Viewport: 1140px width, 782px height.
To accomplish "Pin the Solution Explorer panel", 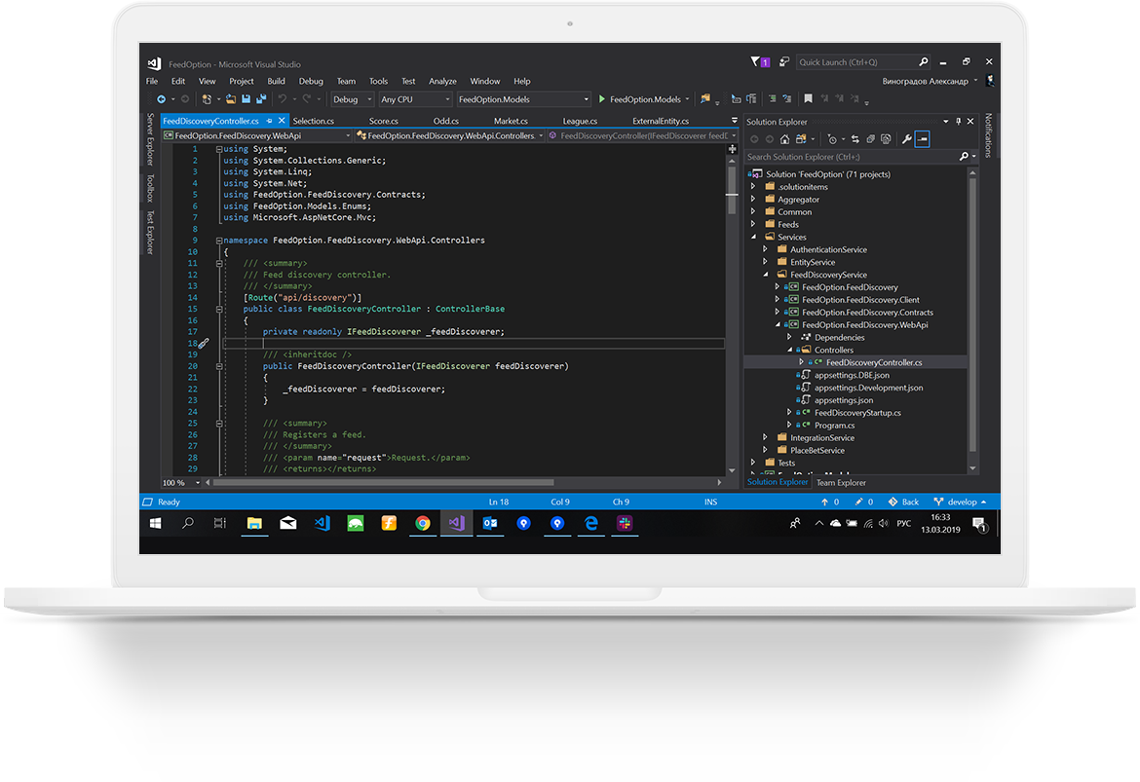I will coord(958,122).
